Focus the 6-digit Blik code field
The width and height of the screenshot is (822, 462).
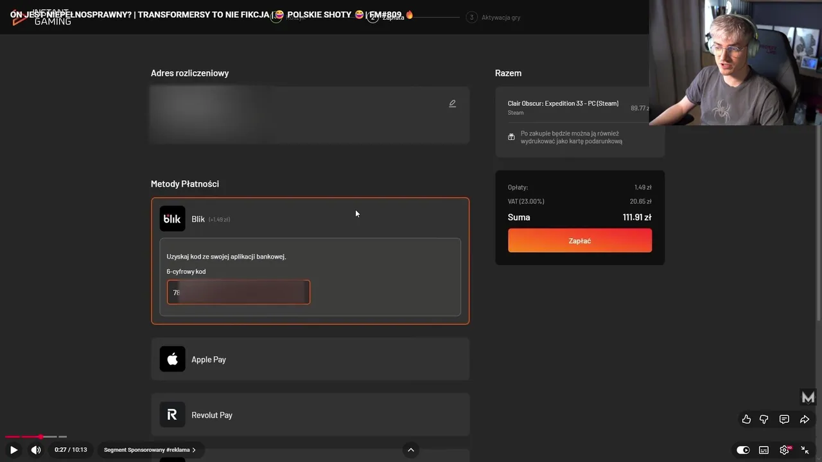(238, 293)
